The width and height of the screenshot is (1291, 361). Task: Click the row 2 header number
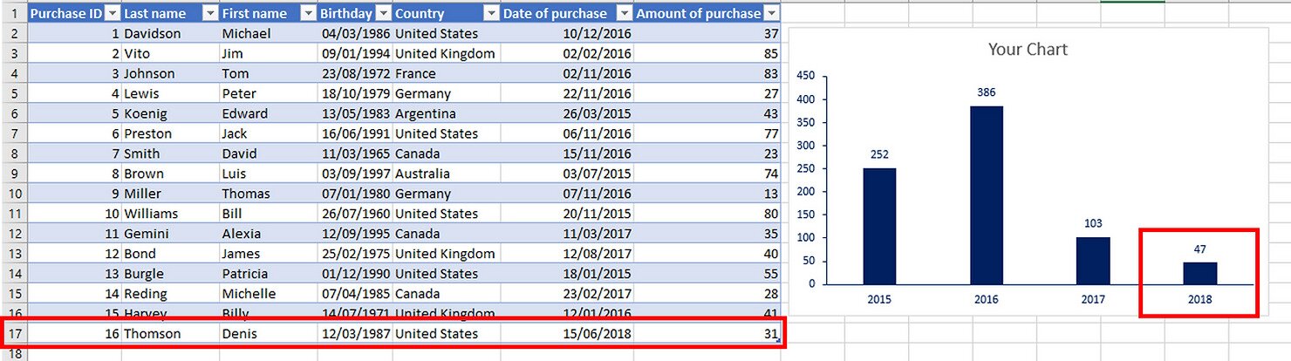(x=13, y=34)
